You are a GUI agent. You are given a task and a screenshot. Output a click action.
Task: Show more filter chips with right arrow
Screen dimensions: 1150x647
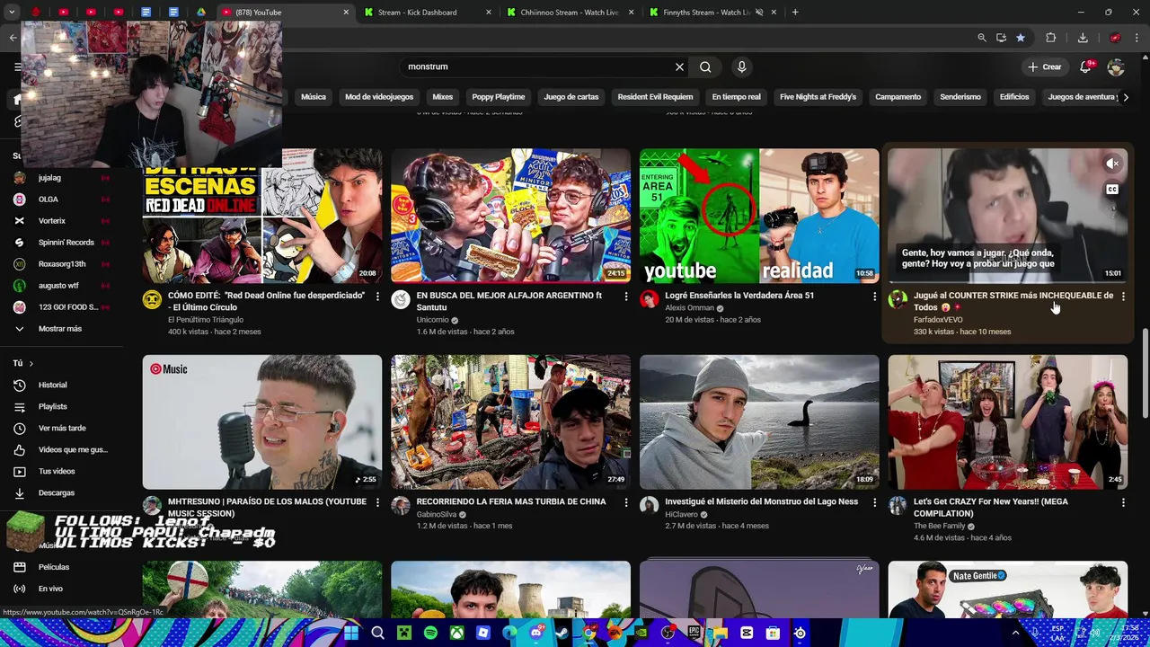[1126, 97]
